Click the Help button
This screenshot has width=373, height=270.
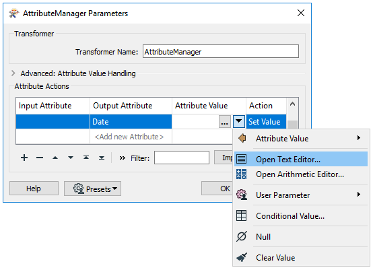[x=34, y=189]
